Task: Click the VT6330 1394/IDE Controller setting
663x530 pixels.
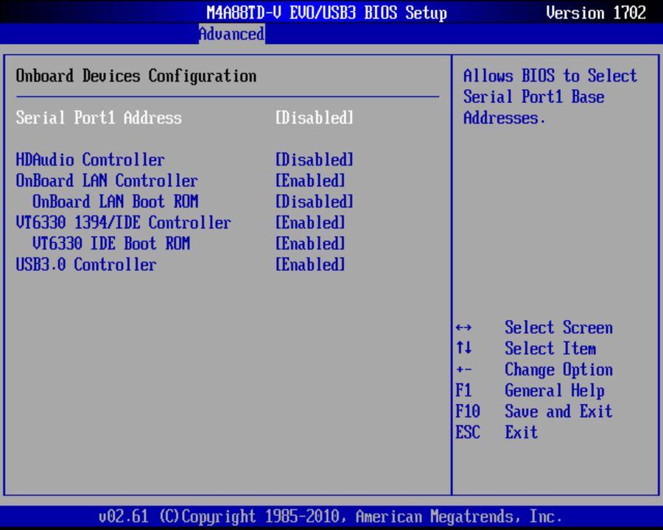Action: (124, 222)
